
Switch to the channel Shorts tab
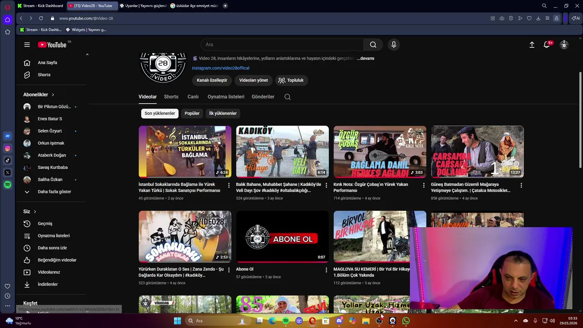point(171,97)
